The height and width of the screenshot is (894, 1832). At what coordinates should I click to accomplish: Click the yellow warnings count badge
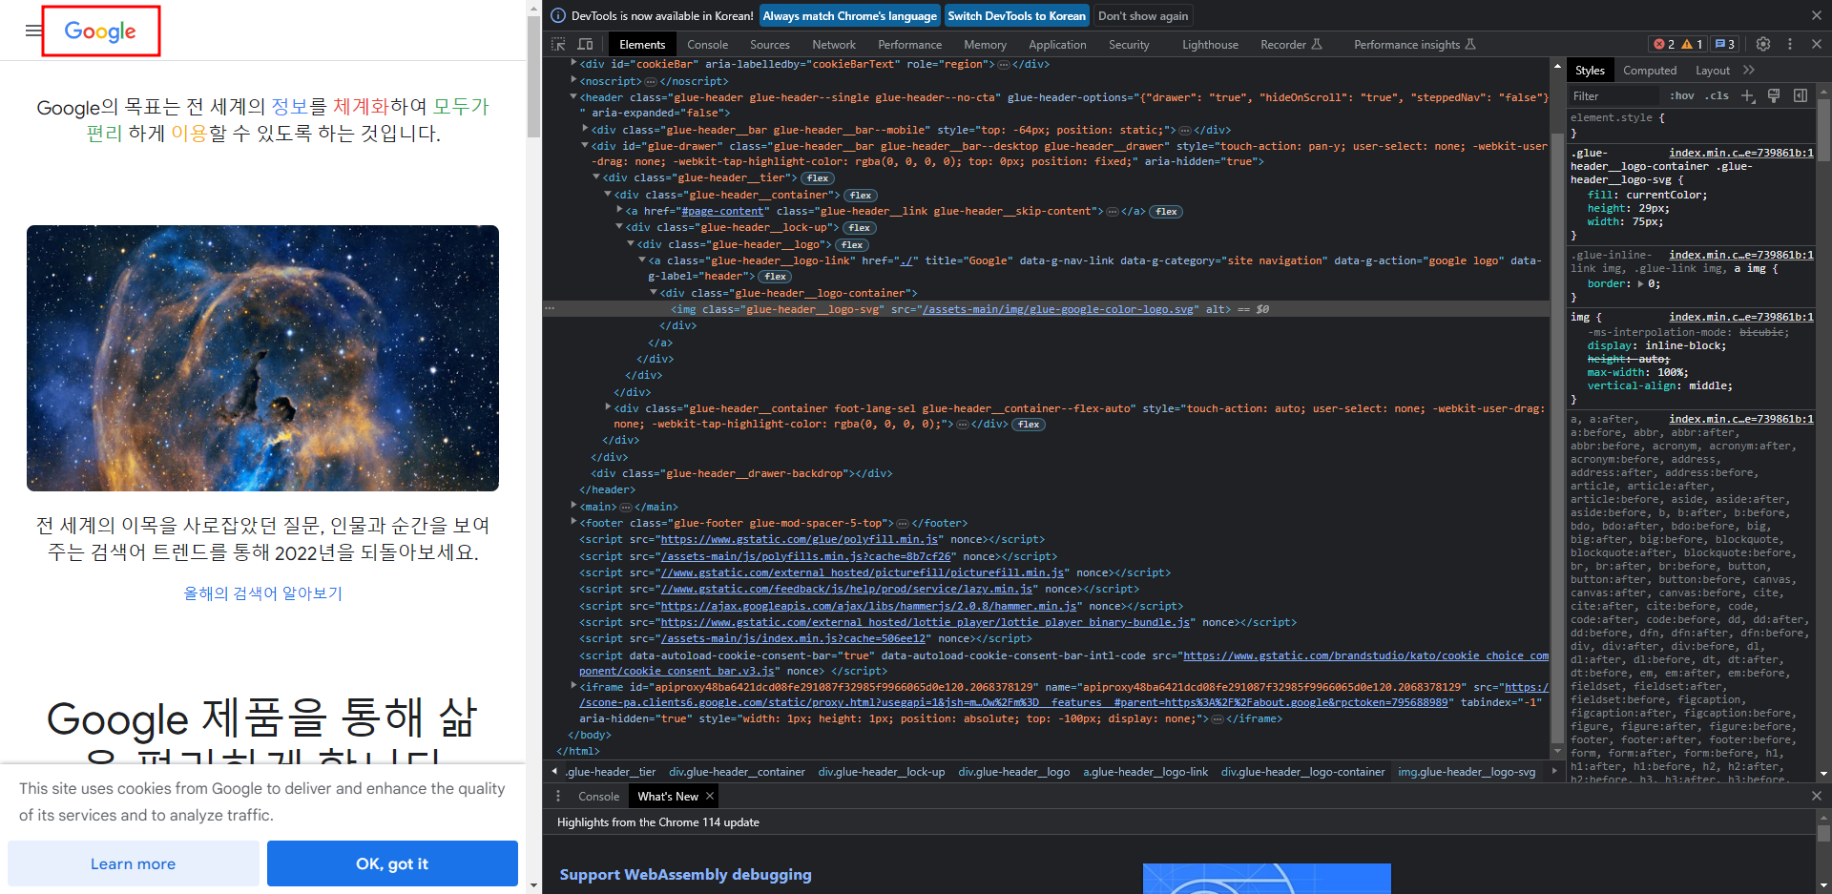[x=1693, y=44]
